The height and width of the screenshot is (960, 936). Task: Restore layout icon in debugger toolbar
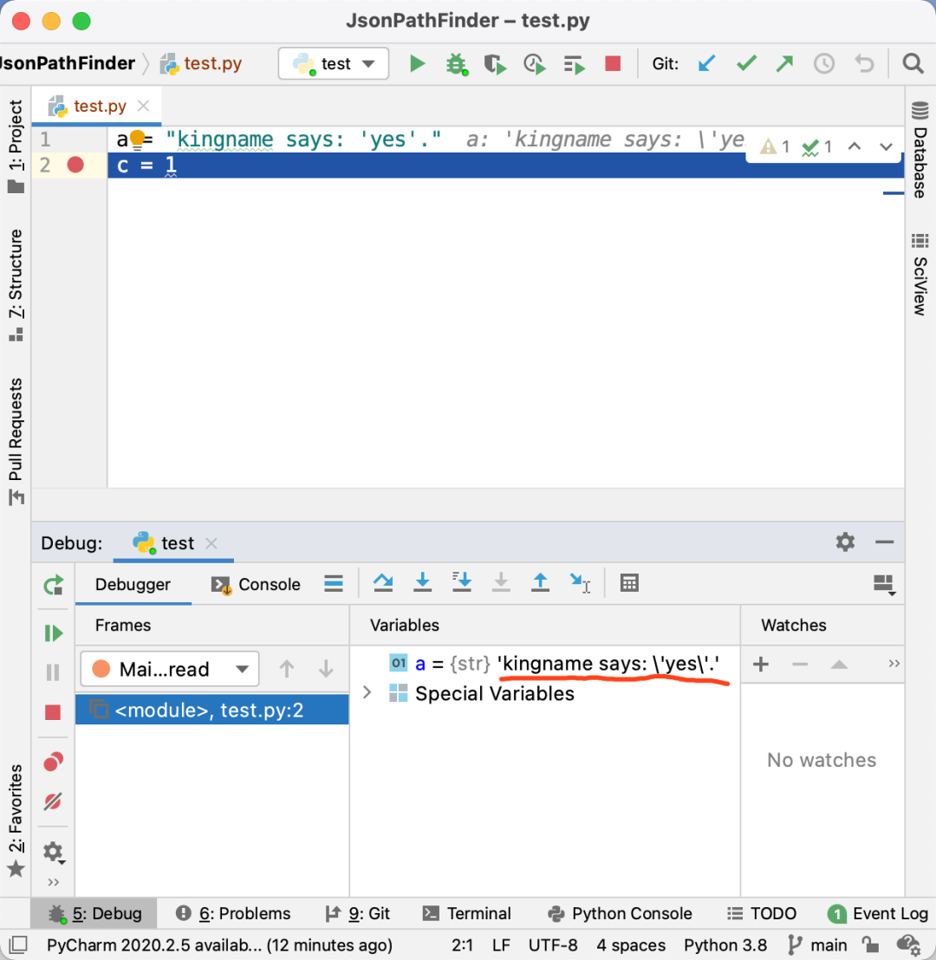pyautogui.click(x=885, y=585)
